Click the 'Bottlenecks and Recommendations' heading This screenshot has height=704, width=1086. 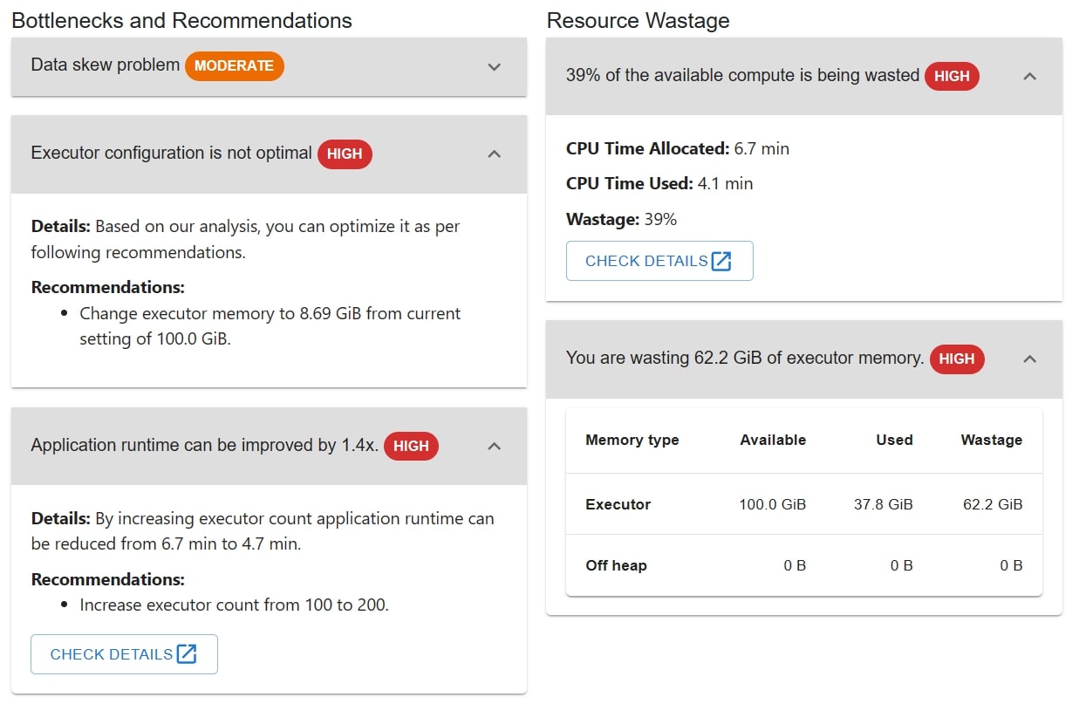[181, 21]
